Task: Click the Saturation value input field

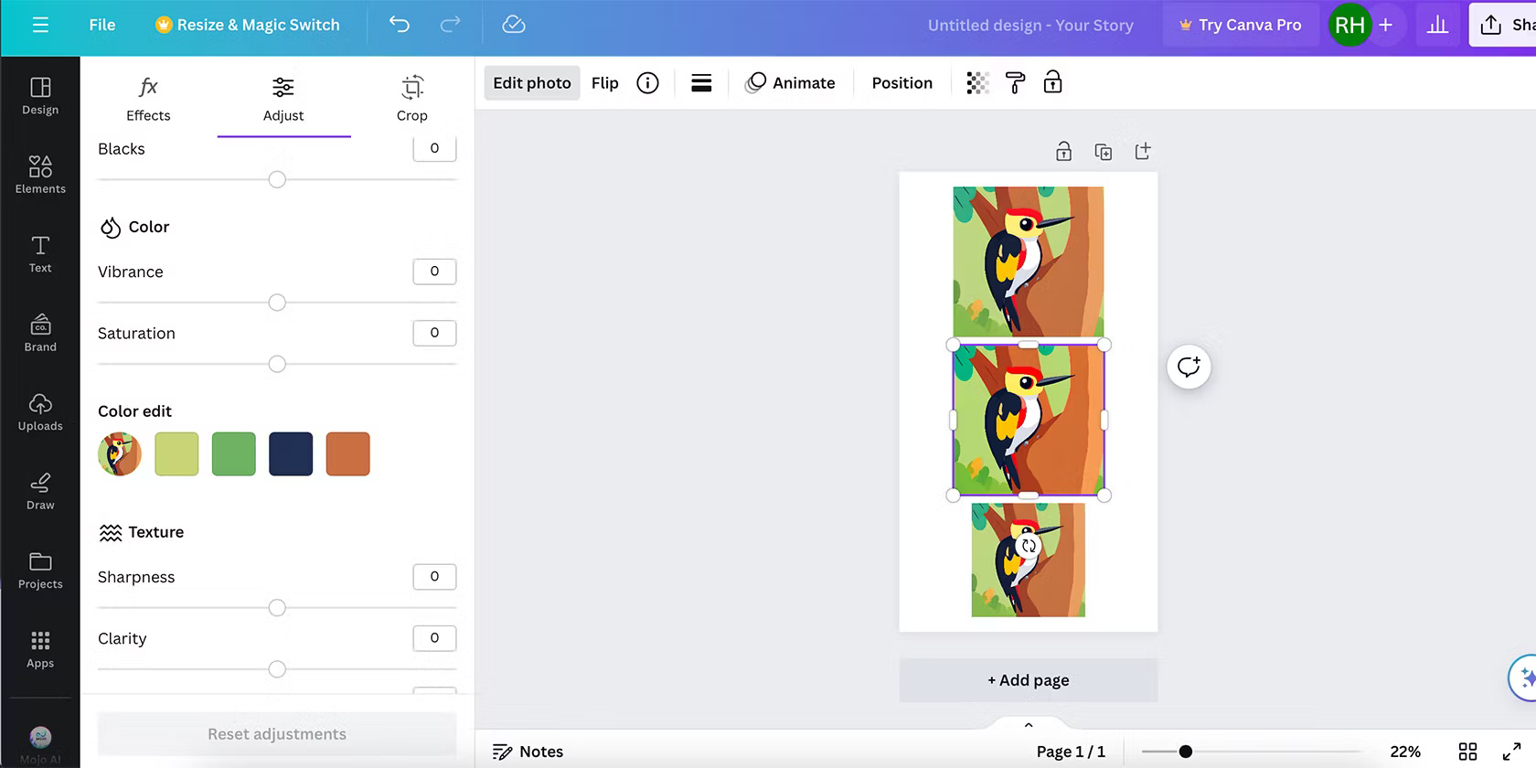Action: pyautogui.click(x=434, y=333)
